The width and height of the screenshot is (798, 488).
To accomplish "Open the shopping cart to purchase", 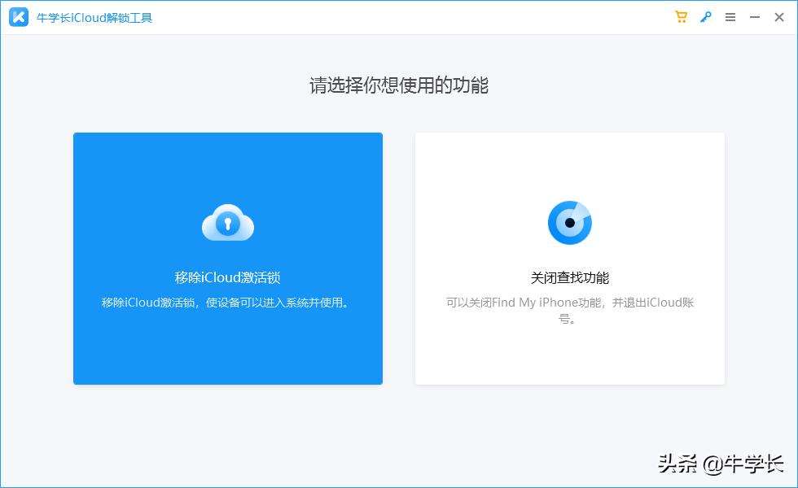I will pos(681,16).
